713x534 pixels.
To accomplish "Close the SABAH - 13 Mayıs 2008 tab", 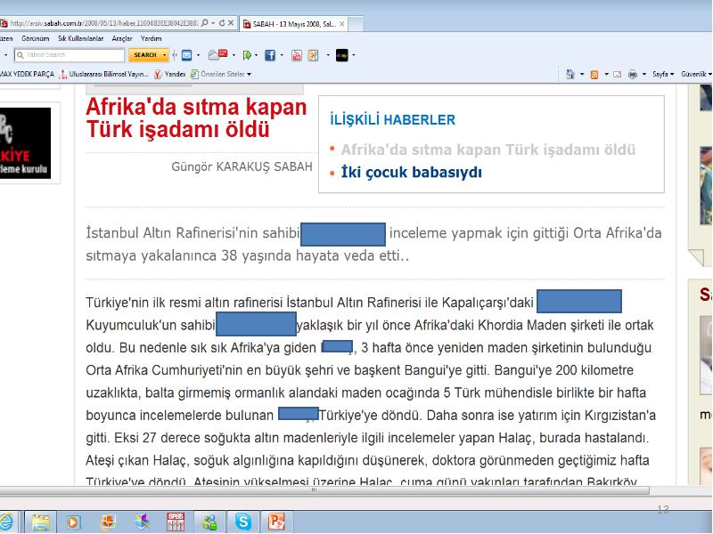I will coord(342,24).
